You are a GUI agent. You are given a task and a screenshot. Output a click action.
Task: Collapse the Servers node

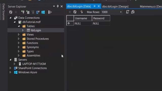pyautogui.click(x=10, y=60)
